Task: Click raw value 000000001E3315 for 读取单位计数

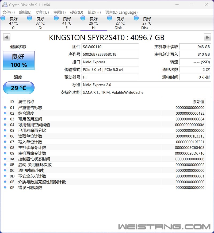Action: 190,136
